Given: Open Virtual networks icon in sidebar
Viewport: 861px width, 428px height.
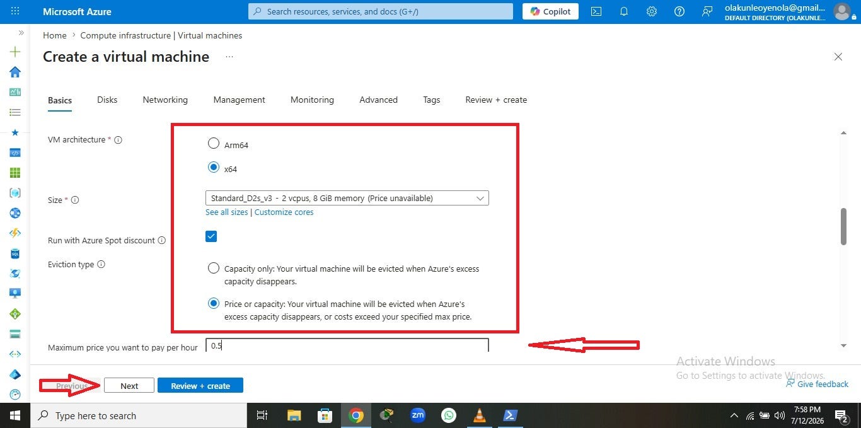Looking at the screenshot, I should point(15,354).
